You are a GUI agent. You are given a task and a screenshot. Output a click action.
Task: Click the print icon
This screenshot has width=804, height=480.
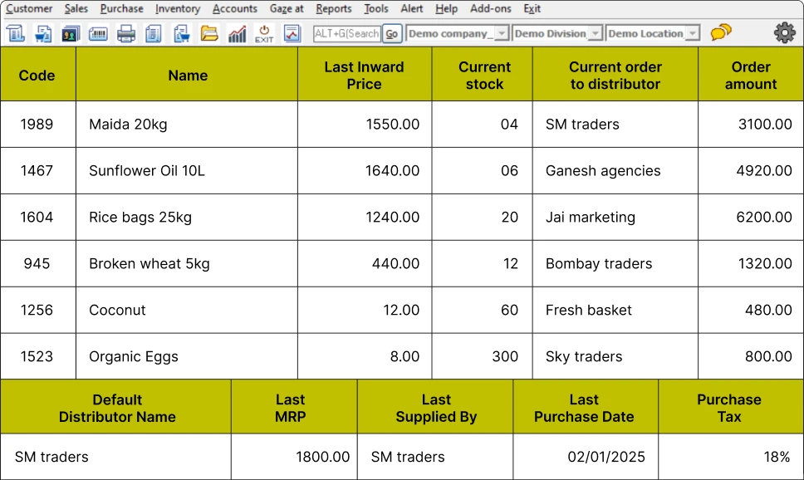click(125, 32)
